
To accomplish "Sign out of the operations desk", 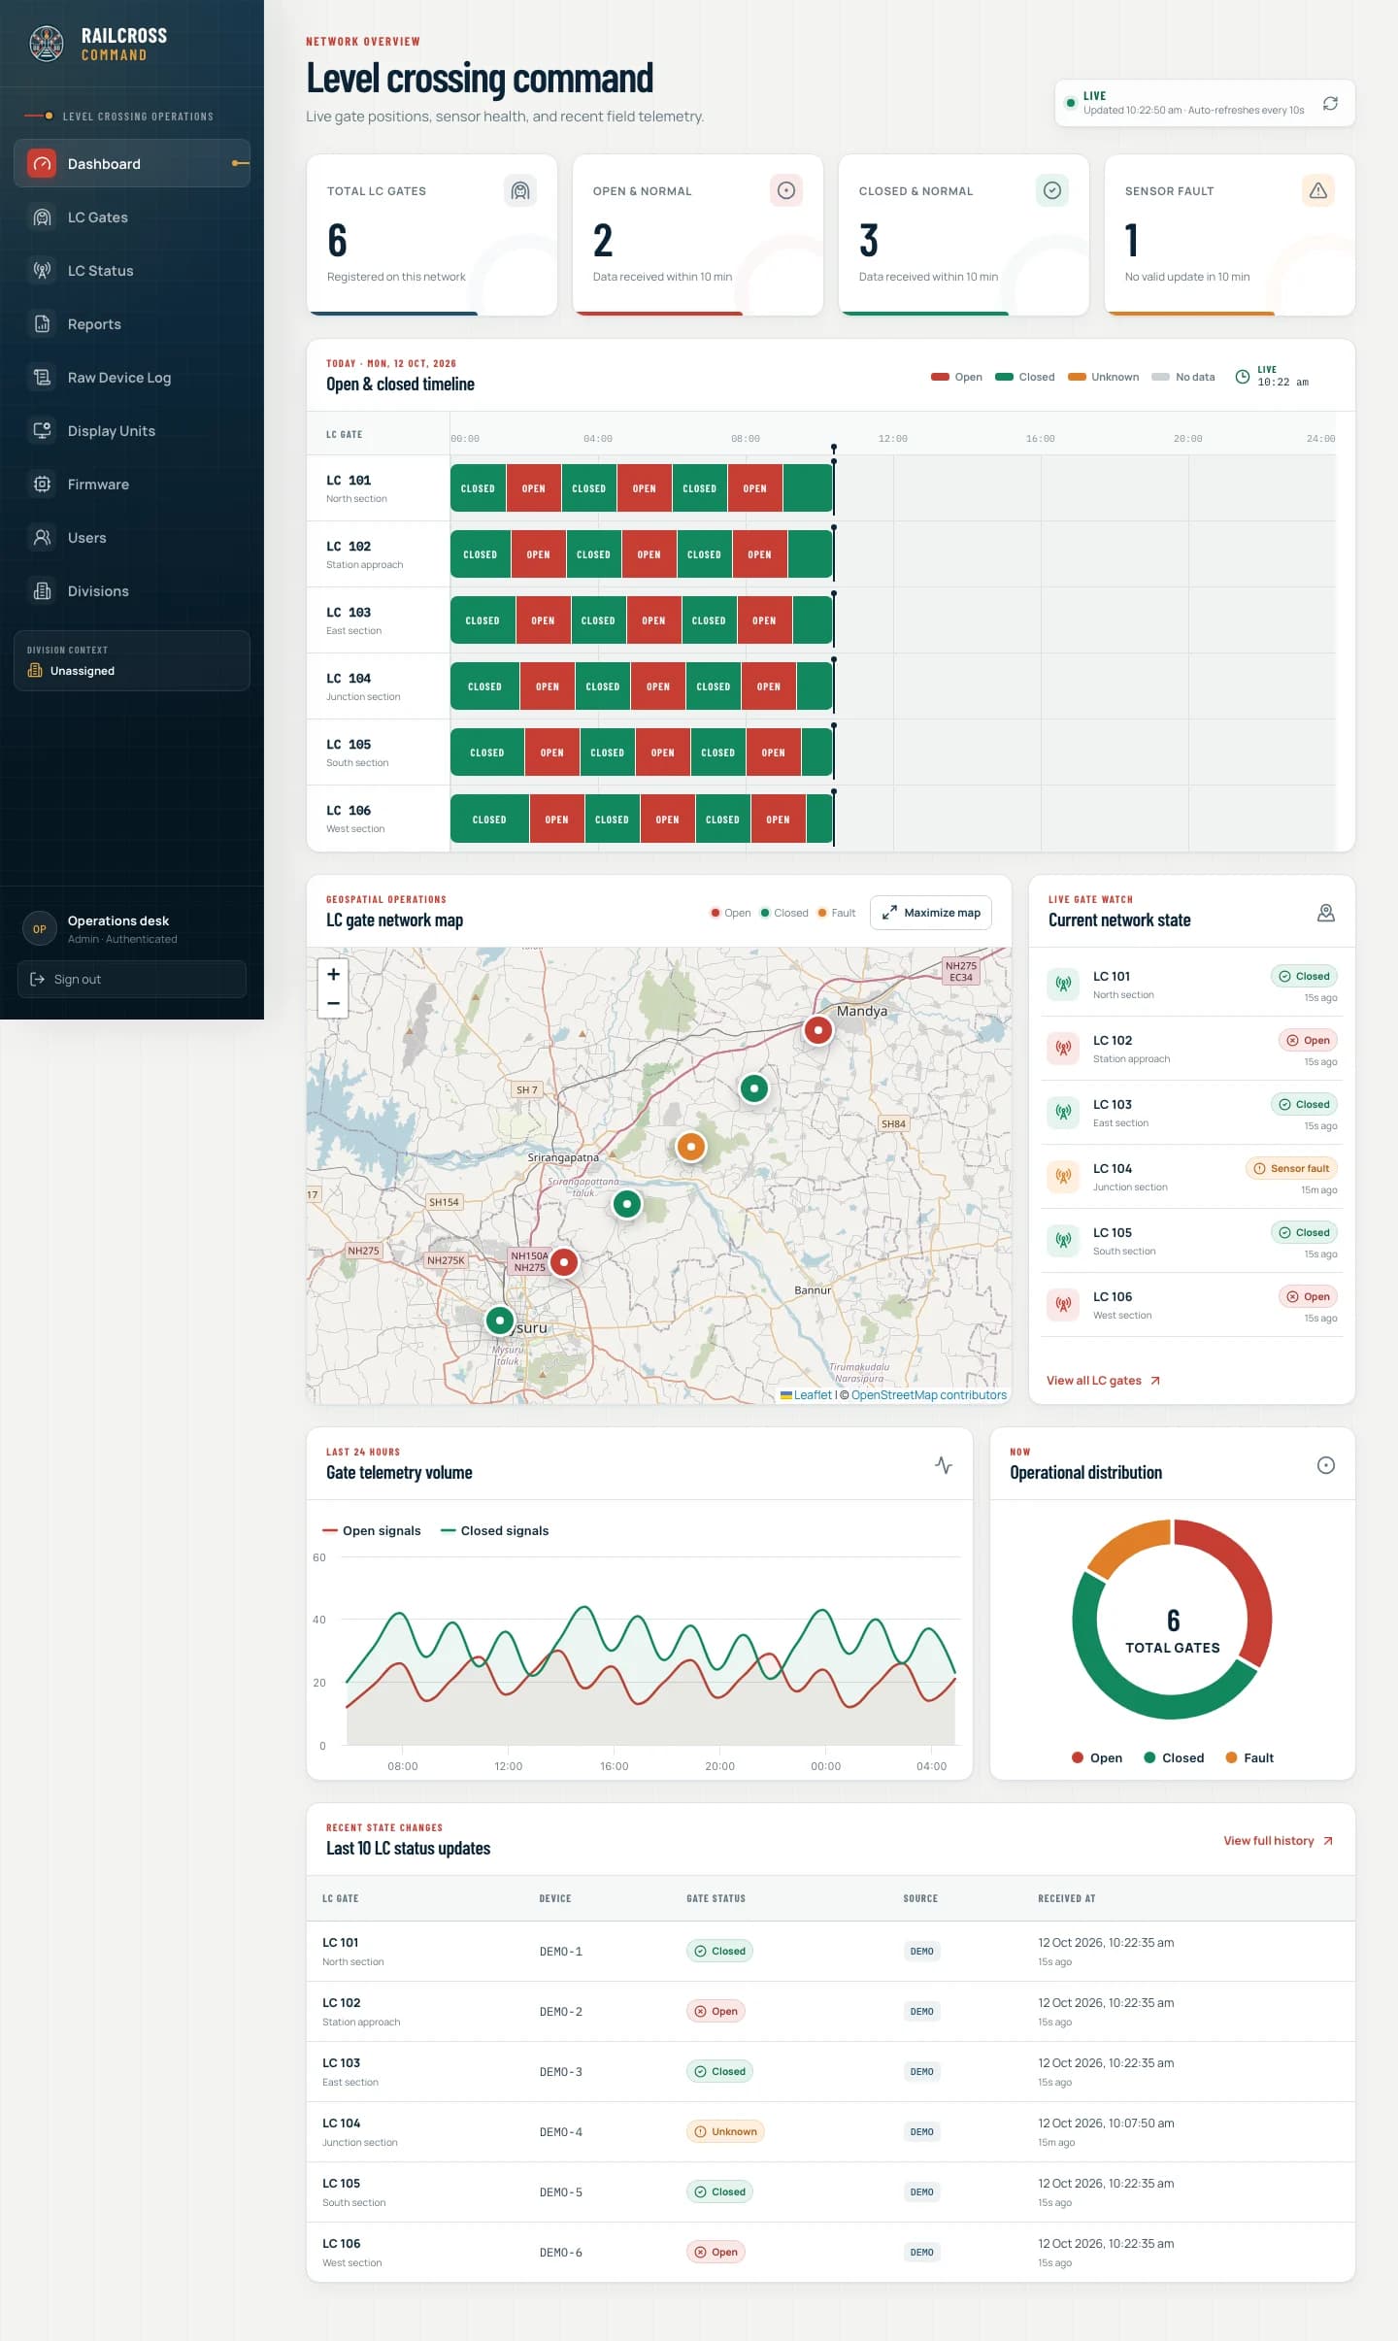I will click(132, 979).
